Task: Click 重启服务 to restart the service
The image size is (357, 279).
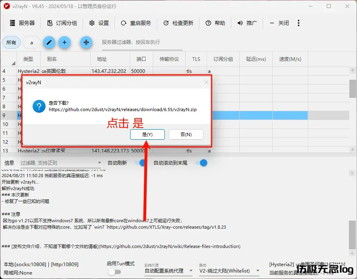Action: point(136,23)
